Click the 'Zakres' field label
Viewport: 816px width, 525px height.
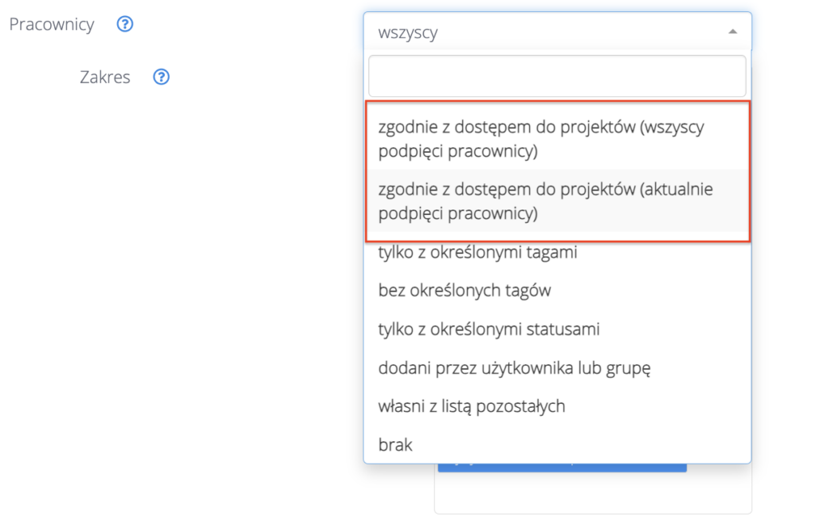(104, 77)
